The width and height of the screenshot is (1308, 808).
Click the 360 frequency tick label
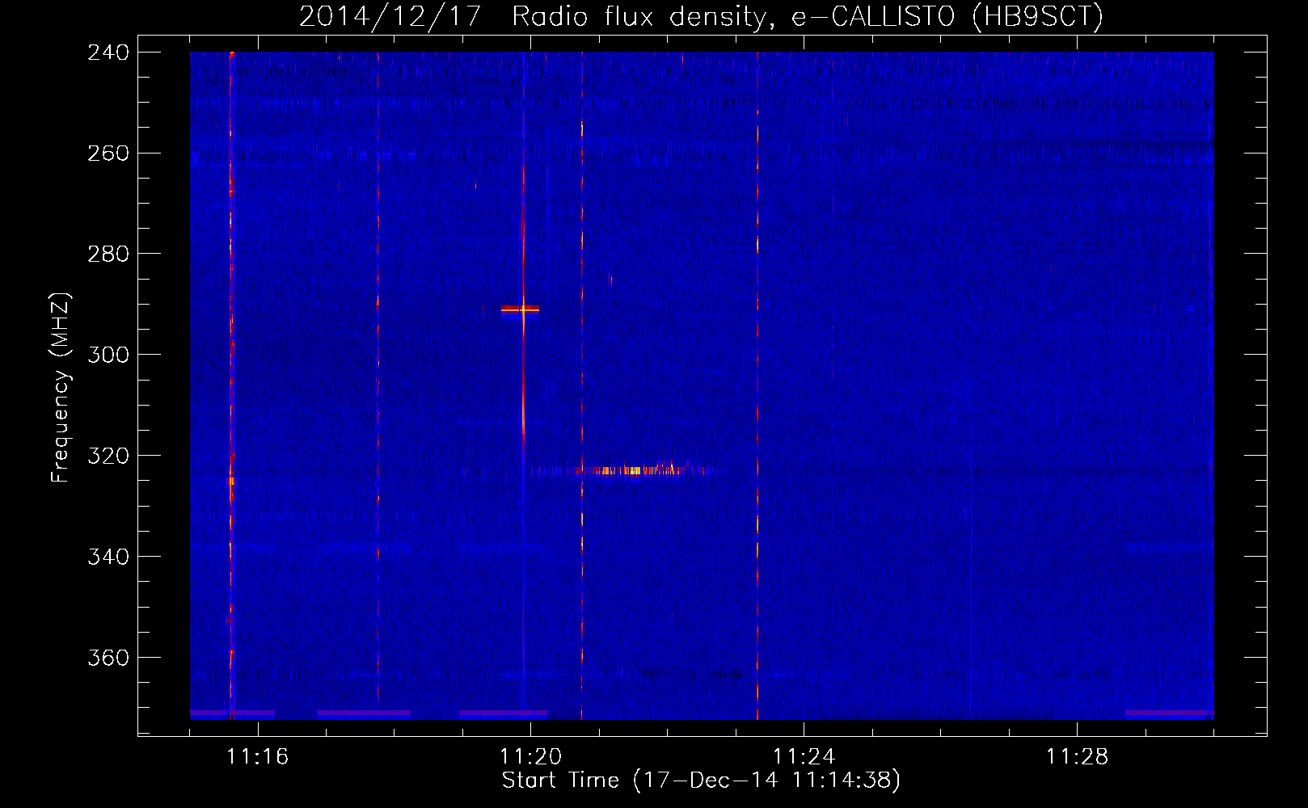click(108, 659)
